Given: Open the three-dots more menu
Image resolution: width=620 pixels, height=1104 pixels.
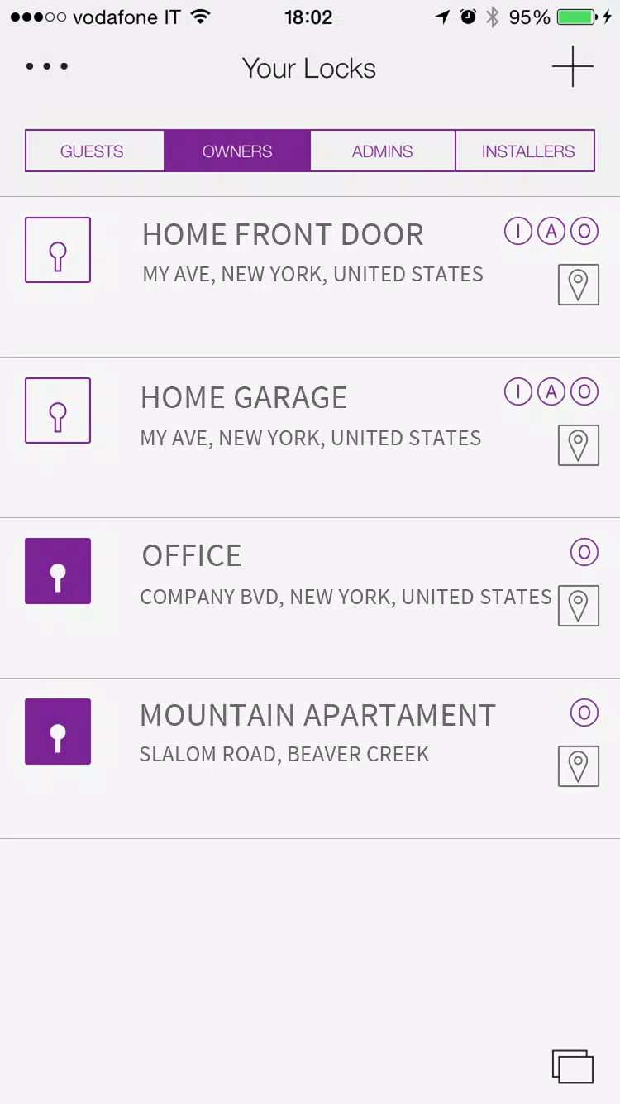Looking at the screenshot, I should click(46, 66).
